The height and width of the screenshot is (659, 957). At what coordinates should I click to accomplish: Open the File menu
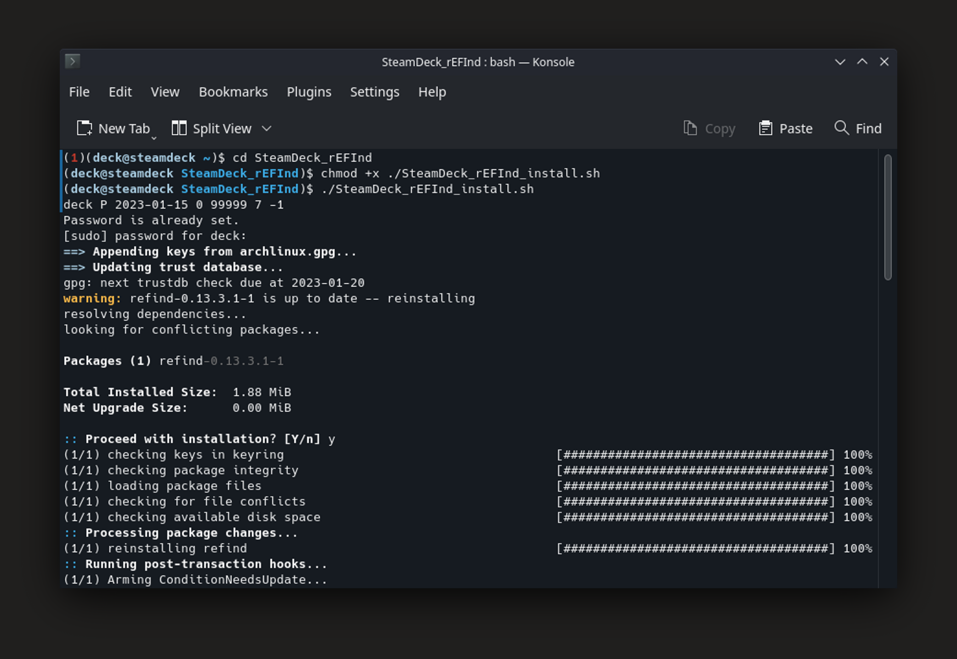79,92
